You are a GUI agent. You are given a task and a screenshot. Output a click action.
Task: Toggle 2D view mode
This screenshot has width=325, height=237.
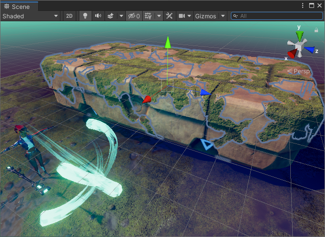click(x=69, y=16)
